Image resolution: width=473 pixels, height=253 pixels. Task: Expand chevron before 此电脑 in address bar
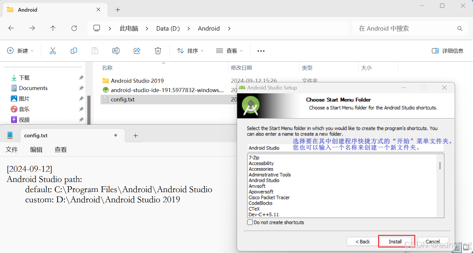click(110, 29)
